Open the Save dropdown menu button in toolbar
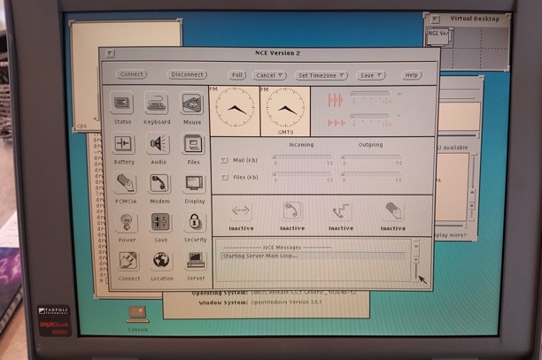Image resolution: width=542 pixels, height=360 pixels. click(370, 75)
